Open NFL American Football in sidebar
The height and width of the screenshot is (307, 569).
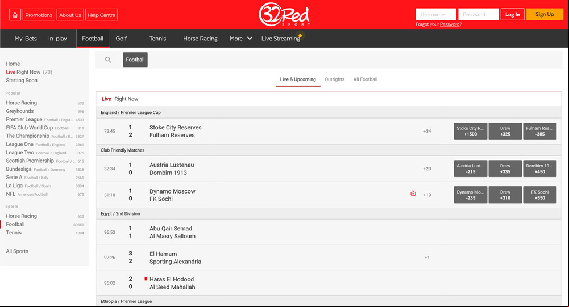[x=45, y=194]
